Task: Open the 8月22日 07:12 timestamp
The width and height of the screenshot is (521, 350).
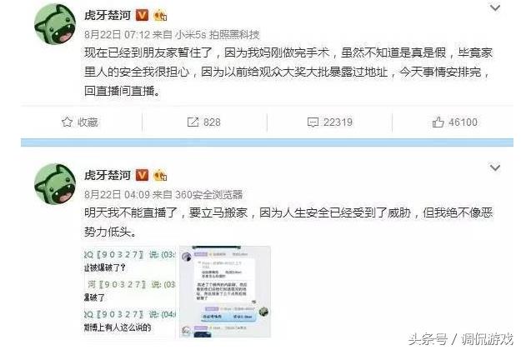Action: 117,34
